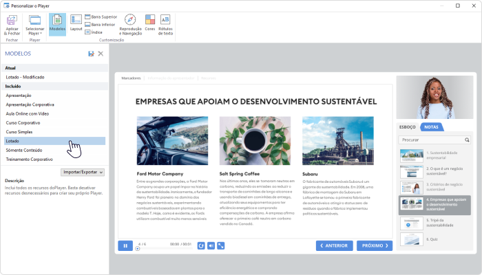Select the Lotado - Modificado model

click(x=54, y=77)
